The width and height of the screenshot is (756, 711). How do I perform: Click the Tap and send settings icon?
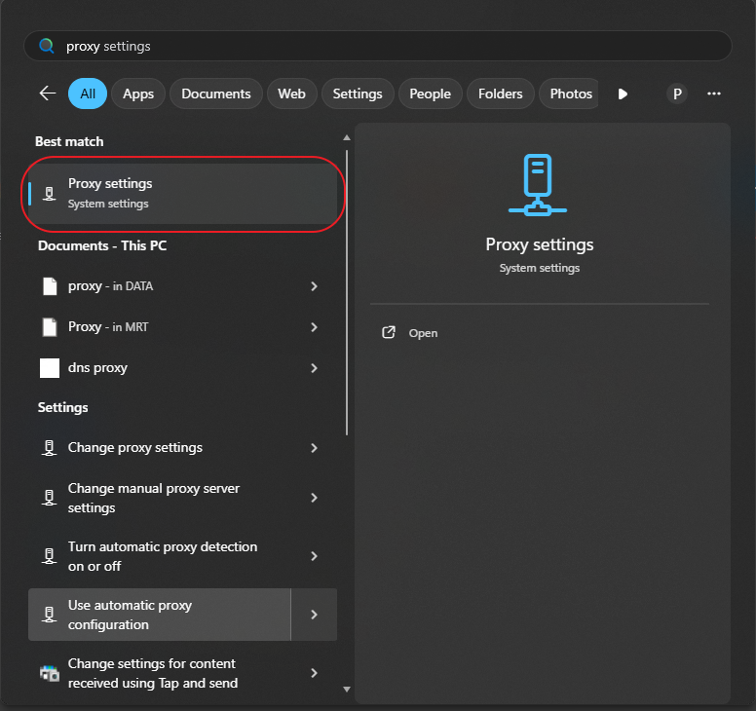coord(50,673)
